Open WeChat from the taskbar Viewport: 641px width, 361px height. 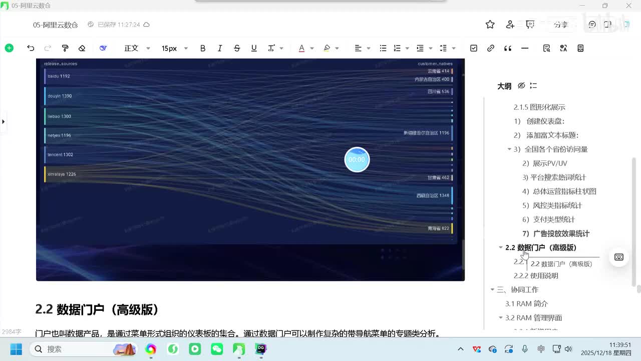click(217, 349)
